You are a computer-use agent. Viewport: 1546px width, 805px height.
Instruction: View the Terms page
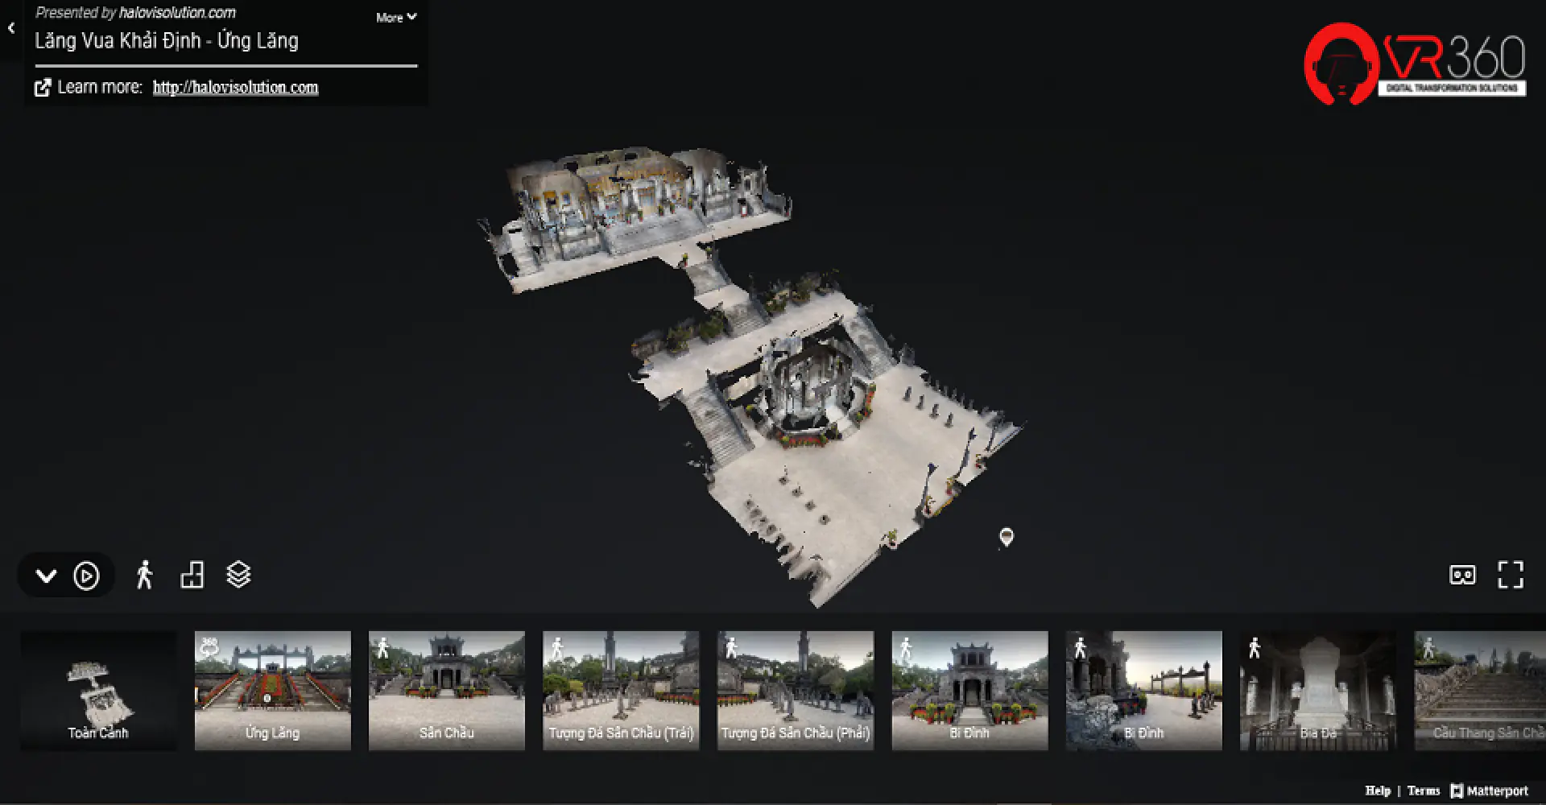(1423, 791)
